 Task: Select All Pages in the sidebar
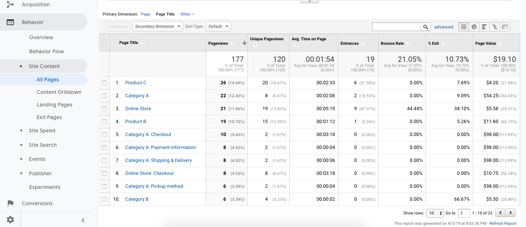tap(48, 79)
